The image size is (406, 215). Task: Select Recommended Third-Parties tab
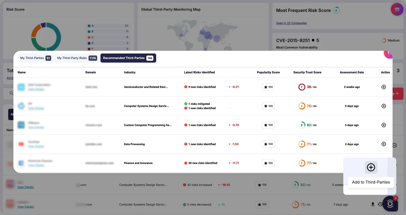(128, 58)
